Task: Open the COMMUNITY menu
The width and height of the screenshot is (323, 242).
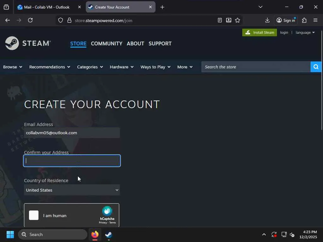Action: pos(107,43)
